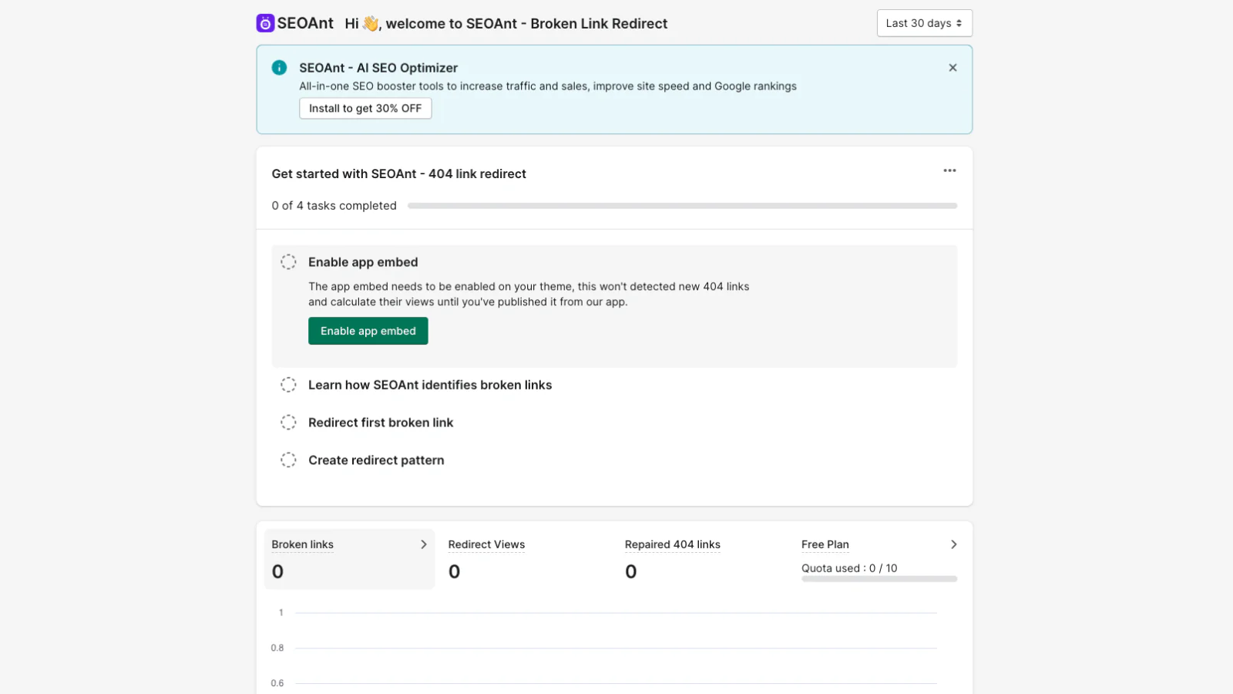The image size is (1233, 694).
Task: Click the quota used progress bar
Action: coord(879,579)
